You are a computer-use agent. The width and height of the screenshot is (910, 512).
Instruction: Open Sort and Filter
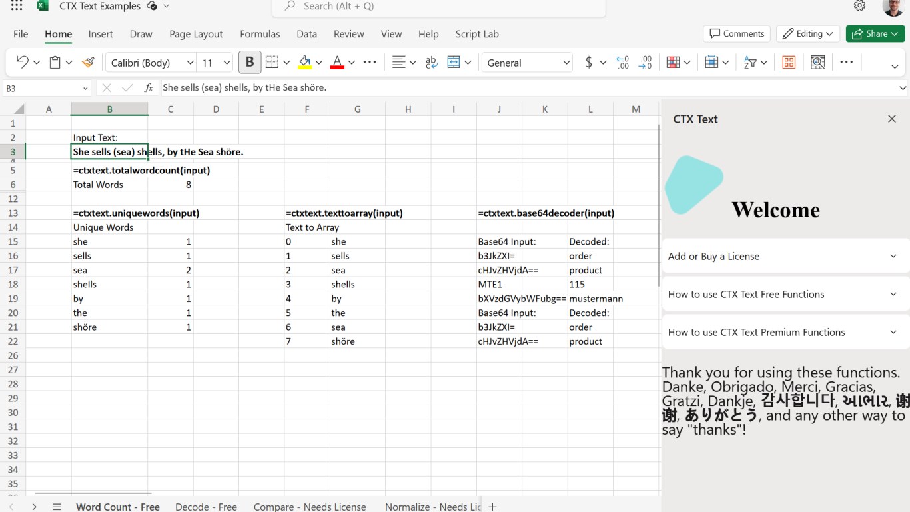(x=750, y=62)
